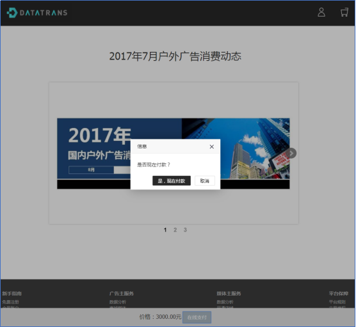This screenshot has width=356, height=327.
Task: Advance carousel with next arrow
Action: click(x=291, y=154)
